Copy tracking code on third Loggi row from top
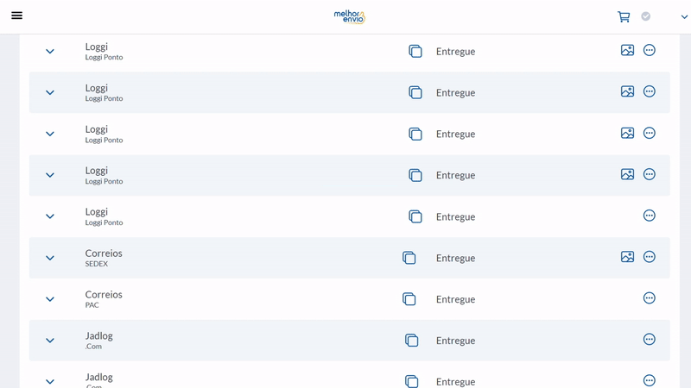The height and width of the screenshot is (388, 691). coord(415,134)
